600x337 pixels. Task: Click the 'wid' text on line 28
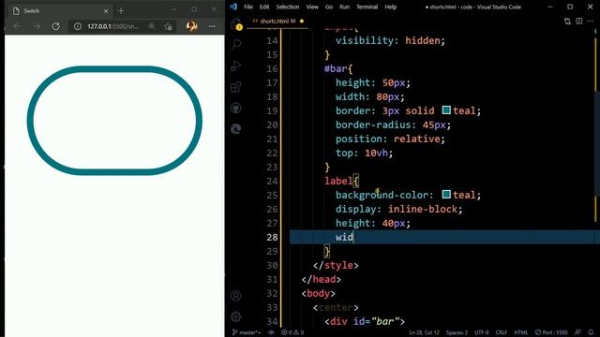(344, 237)
